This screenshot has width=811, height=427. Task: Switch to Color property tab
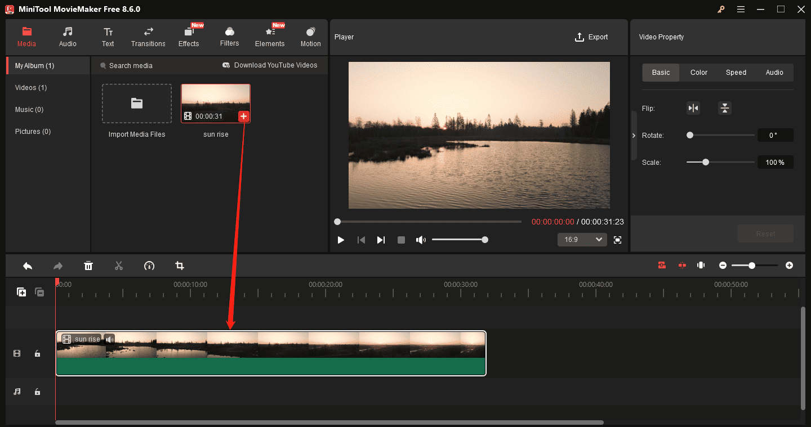pyautogui.click(x=699, y=73)
